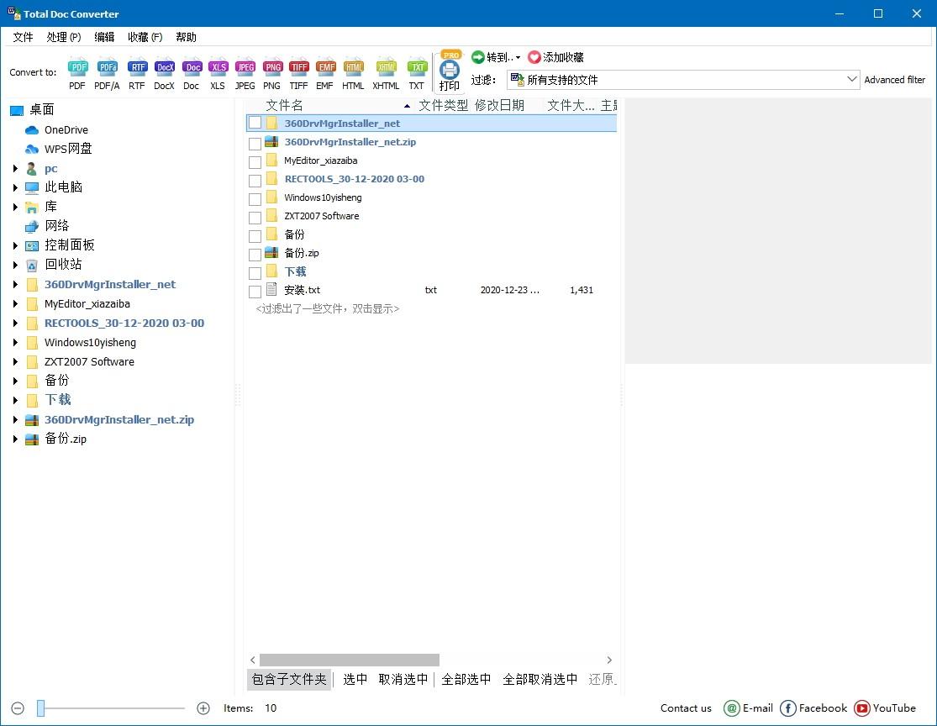Click Contact us label

[x=686, y=708]
